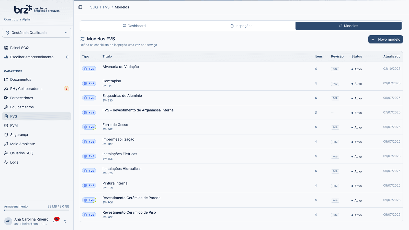Screen dimensions: 409x230
Task: Click the RH / Colaboradores count badge
Action: pyautogui.click(x=66, y=89)
